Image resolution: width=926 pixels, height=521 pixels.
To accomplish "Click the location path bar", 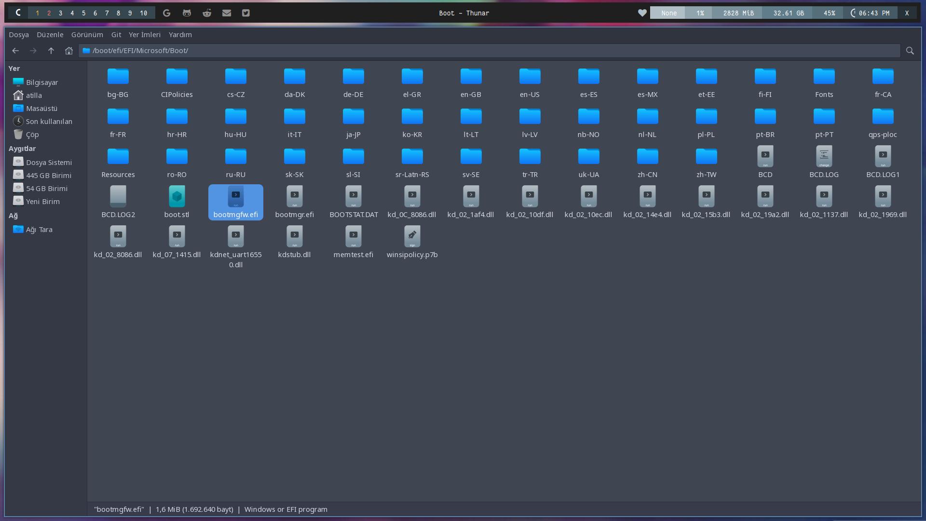I will pyautogui.click(x=482, y=51).
